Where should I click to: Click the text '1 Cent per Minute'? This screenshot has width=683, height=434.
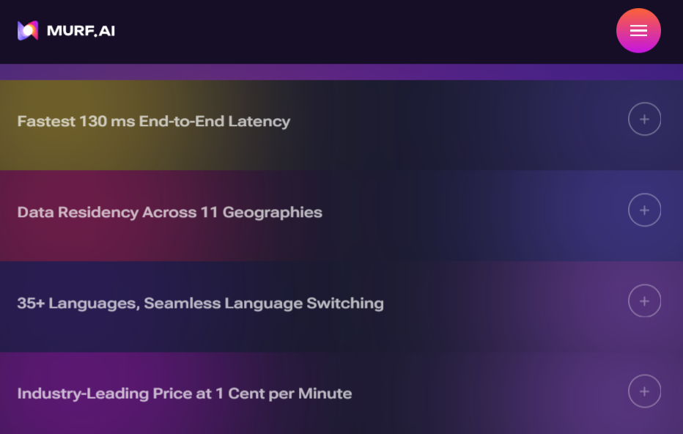[284, 394]
